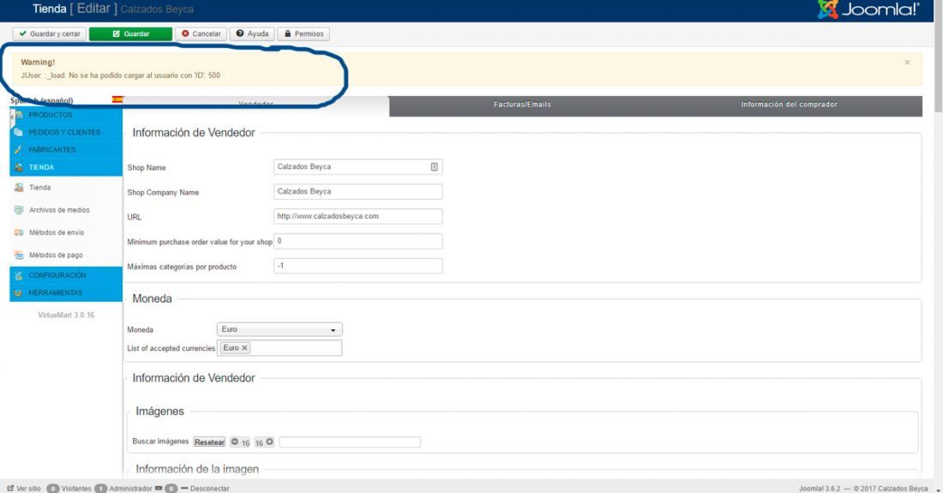Click the plus 16 icon next to the image search box
This screenshot has height=493, width=943.
pyautogui.click(x=270, y=442)
